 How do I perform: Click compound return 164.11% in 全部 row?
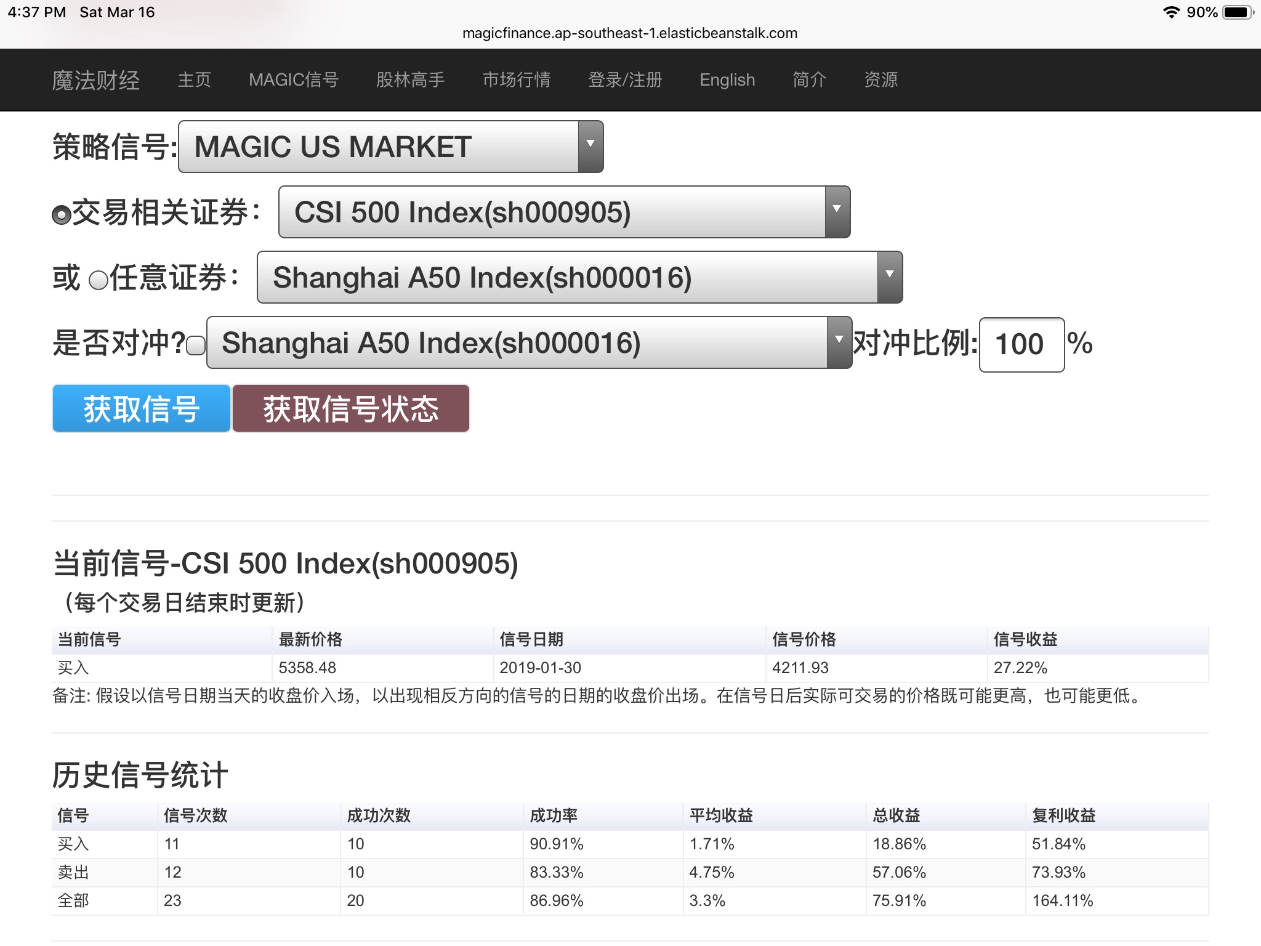click(1063, 900)
